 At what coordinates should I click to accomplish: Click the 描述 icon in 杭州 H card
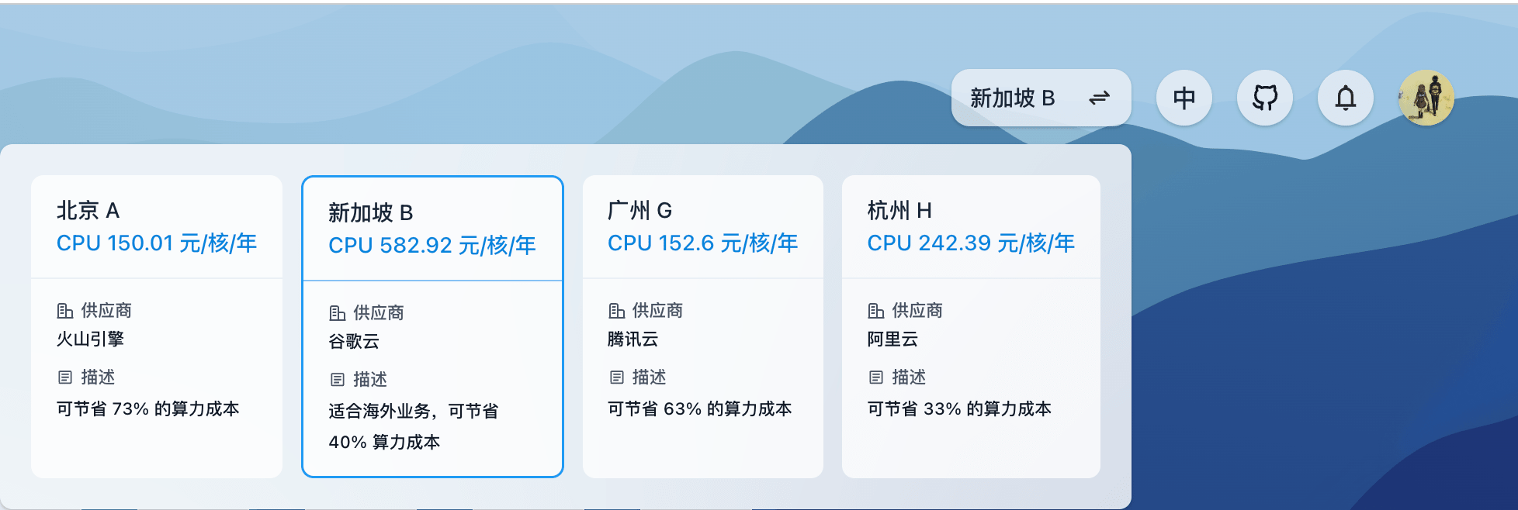pos(875,377)
